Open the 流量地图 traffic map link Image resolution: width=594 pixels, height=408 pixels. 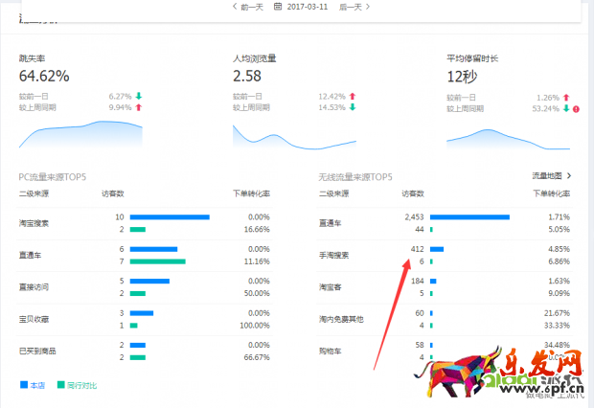pyautogui.click(x=546, y=176)
